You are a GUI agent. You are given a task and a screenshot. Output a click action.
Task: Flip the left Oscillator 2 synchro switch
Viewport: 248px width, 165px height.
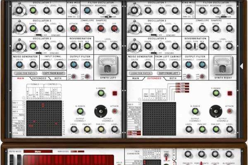[x=38, y=35]
